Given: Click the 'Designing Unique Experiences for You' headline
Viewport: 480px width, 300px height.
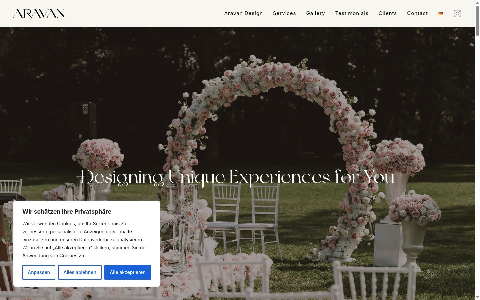Looking at the screenshot, I should 237,177.
